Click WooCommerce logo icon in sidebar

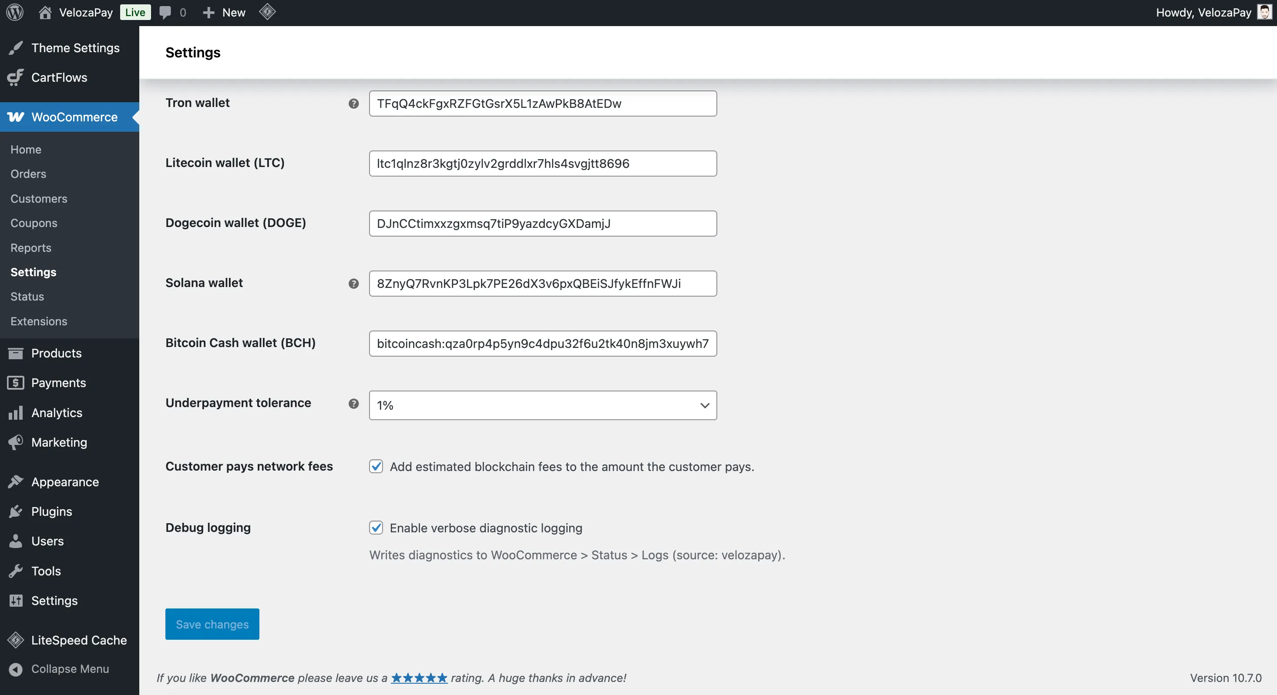(15, 117)
